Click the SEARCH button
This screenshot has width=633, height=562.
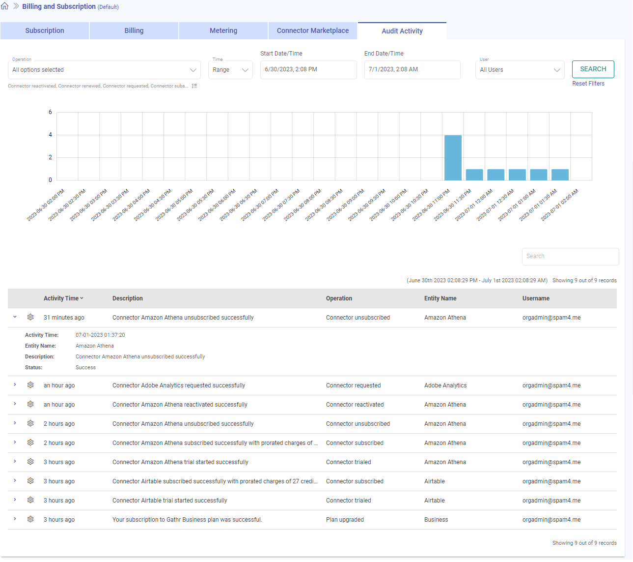tap(593, 69)
